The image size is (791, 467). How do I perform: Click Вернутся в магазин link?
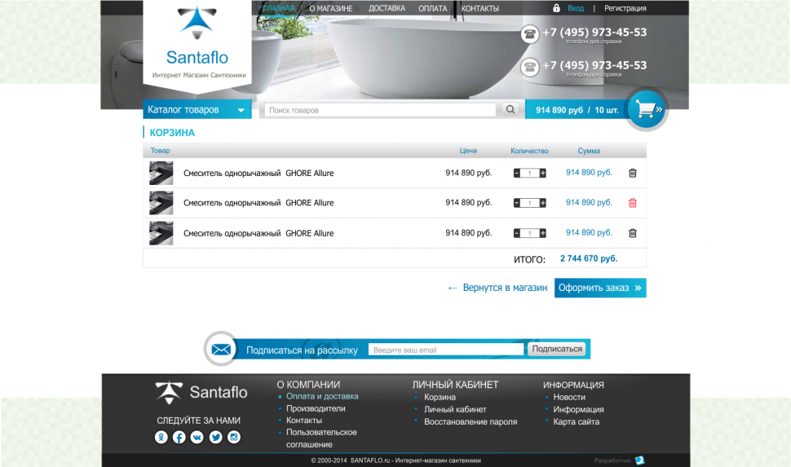click(x=497, y=288)
